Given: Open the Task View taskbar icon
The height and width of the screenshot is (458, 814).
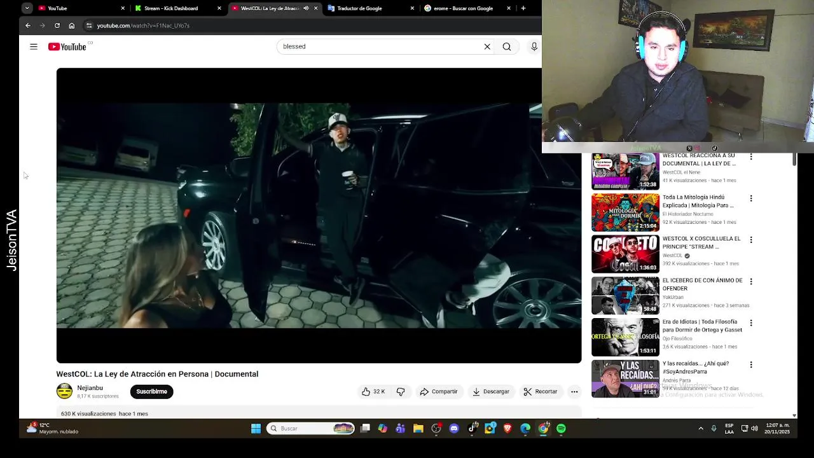Looking at the screenshot, I should 365,429.
